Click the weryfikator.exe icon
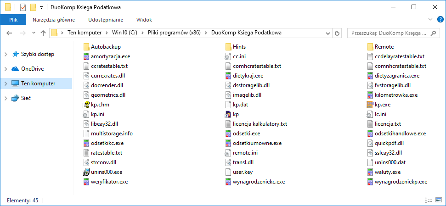The height and width of the screenshot is (206, 446). click(x=86, y=182)
